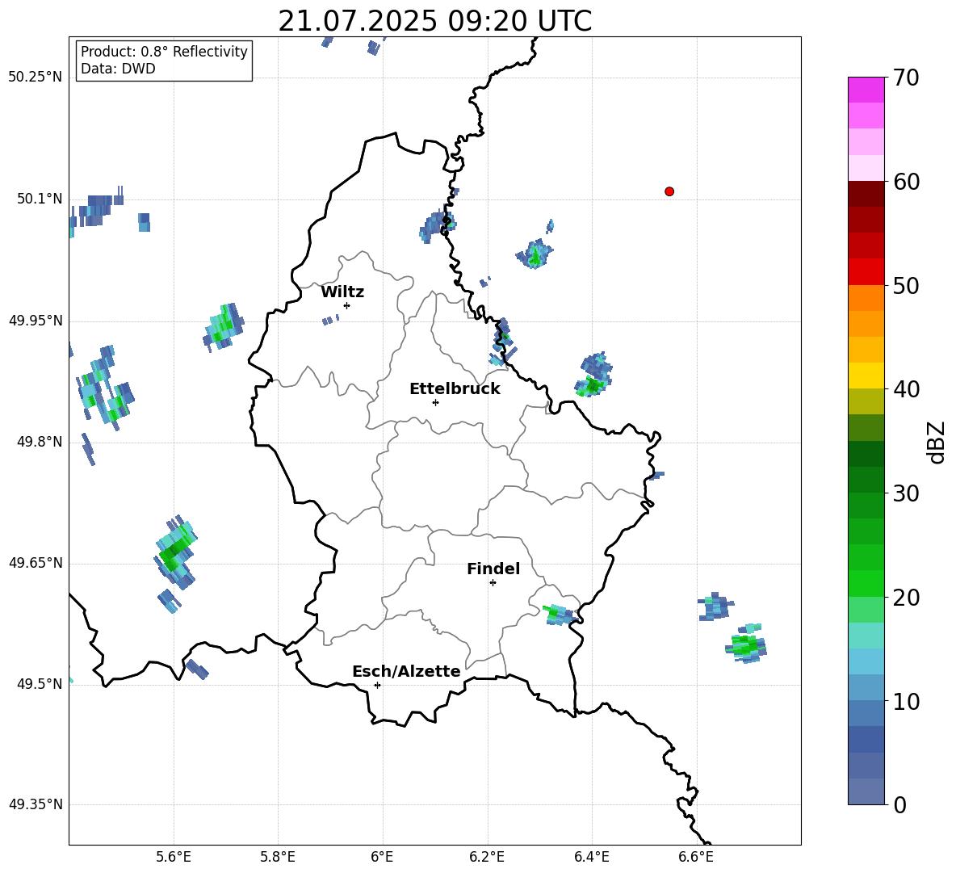Click the 60 colorbar tick label
Screen dimensions: 956x873
pos(906,182)
